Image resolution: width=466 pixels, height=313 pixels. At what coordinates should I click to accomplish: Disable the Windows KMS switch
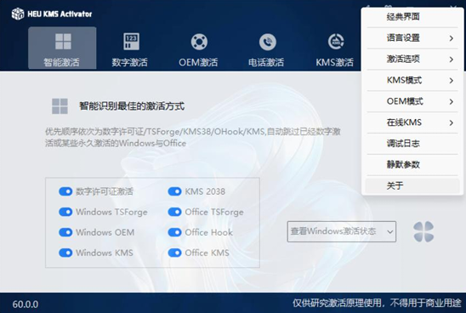(65, 253)
